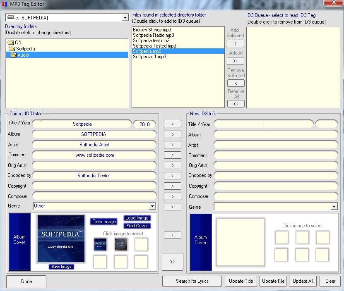
Task: Click the large empty new album cover box
Action: (241, 242)
